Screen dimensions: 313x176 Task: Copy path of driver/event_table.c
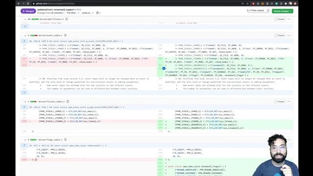click(x=65, y=35)
